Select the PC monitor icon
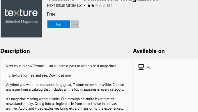 pos(141,67)
